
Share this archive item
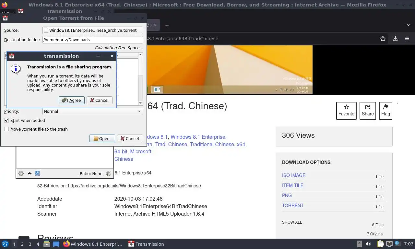(x=368, y=111)
